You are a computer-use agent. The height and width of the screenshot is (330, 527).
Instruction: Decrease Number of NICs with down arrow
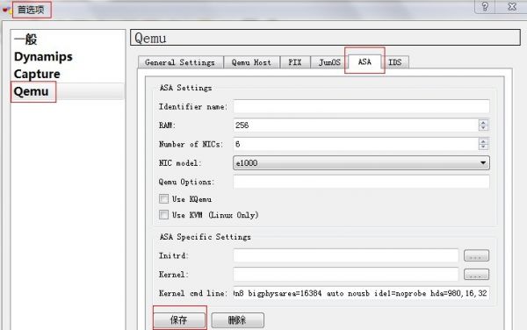(483, 147)
